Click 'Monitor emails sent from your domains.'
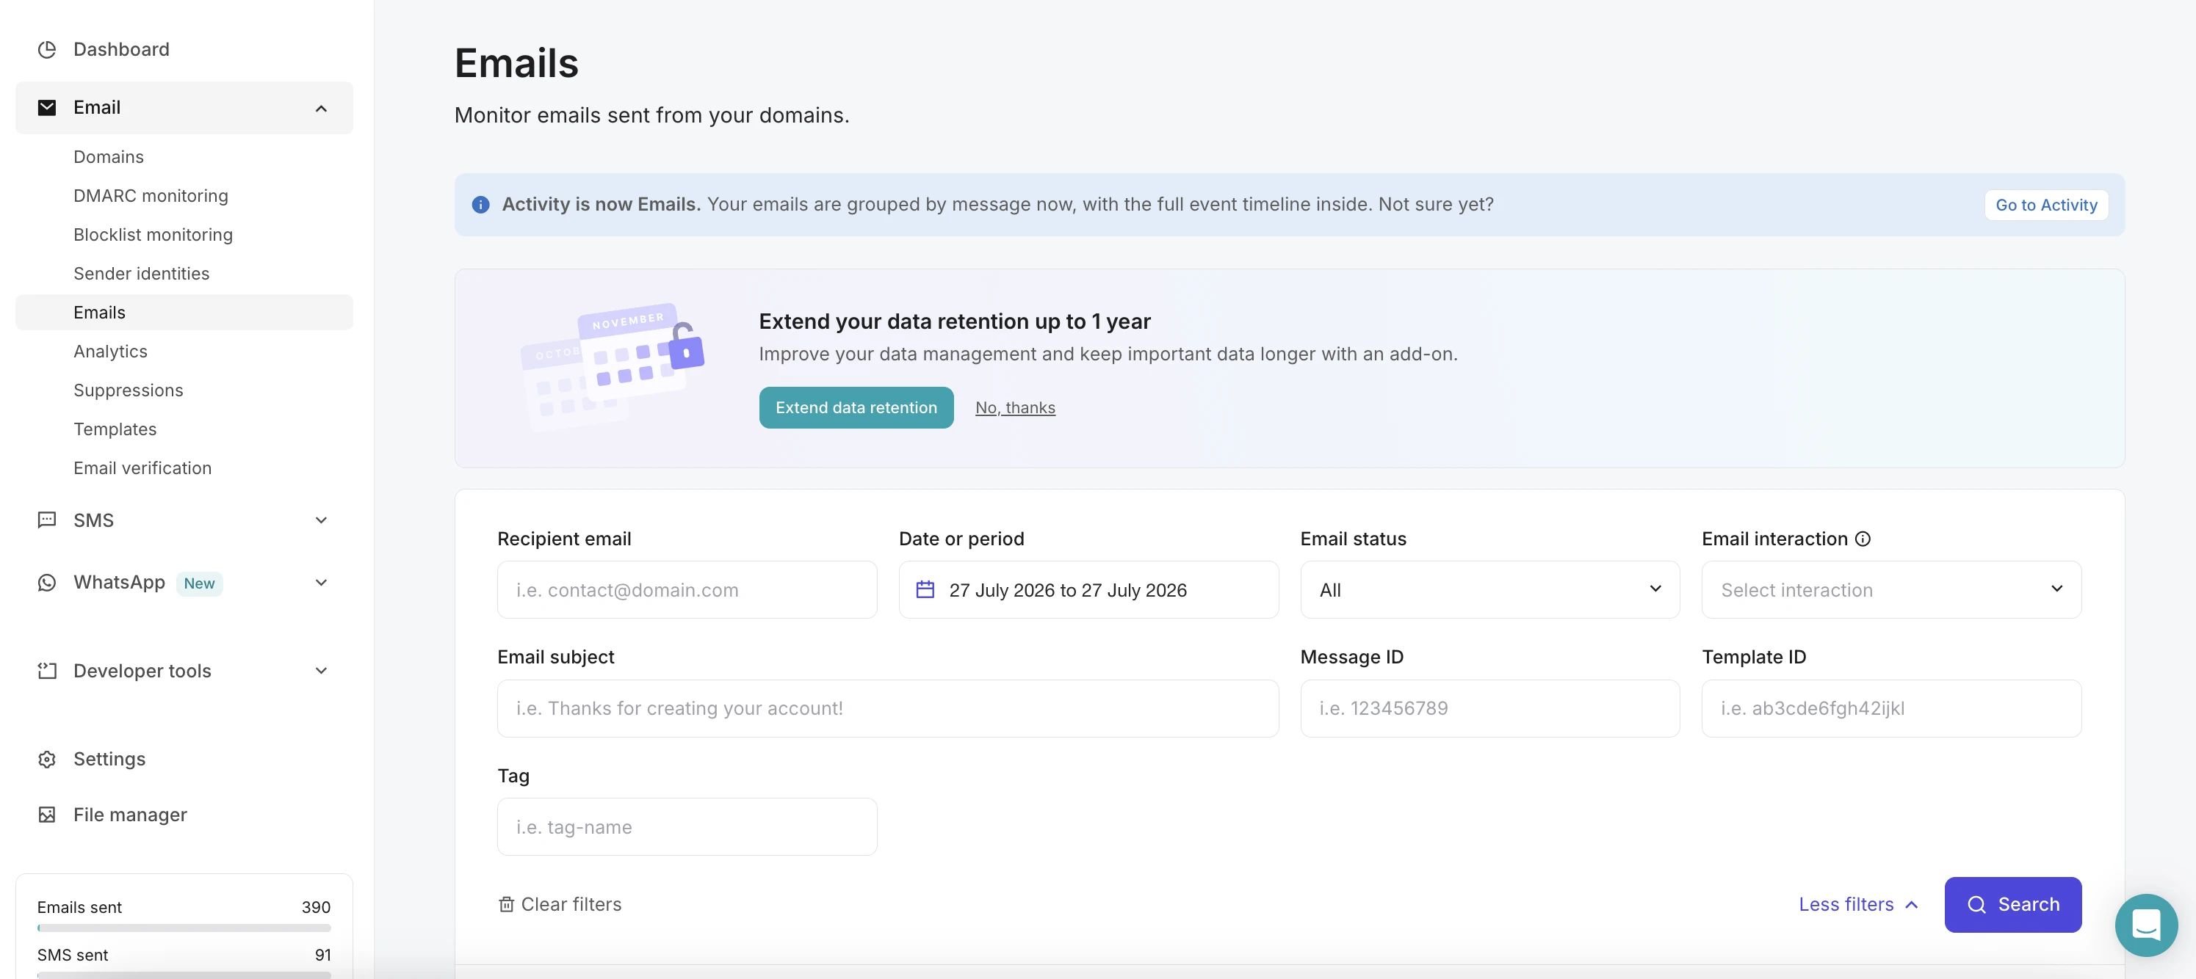2196x979 pixels. pos(651,115)
